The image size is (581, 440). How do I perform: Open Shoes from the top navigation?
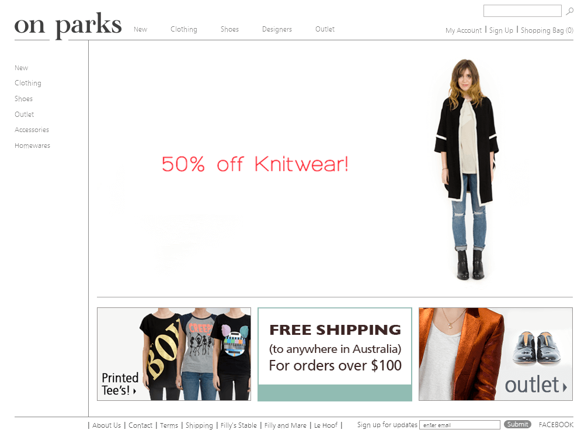click(x=229, y=29)
